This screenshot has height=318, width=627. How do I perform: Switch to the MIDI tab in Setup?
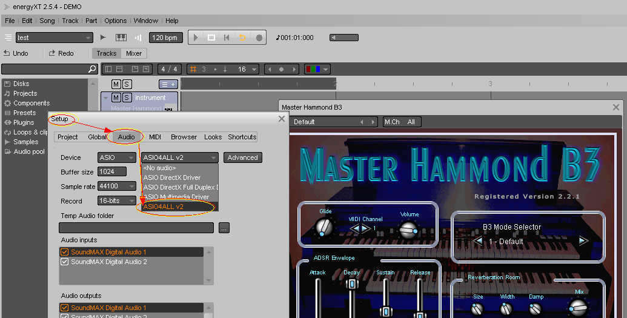pos(155,137)
